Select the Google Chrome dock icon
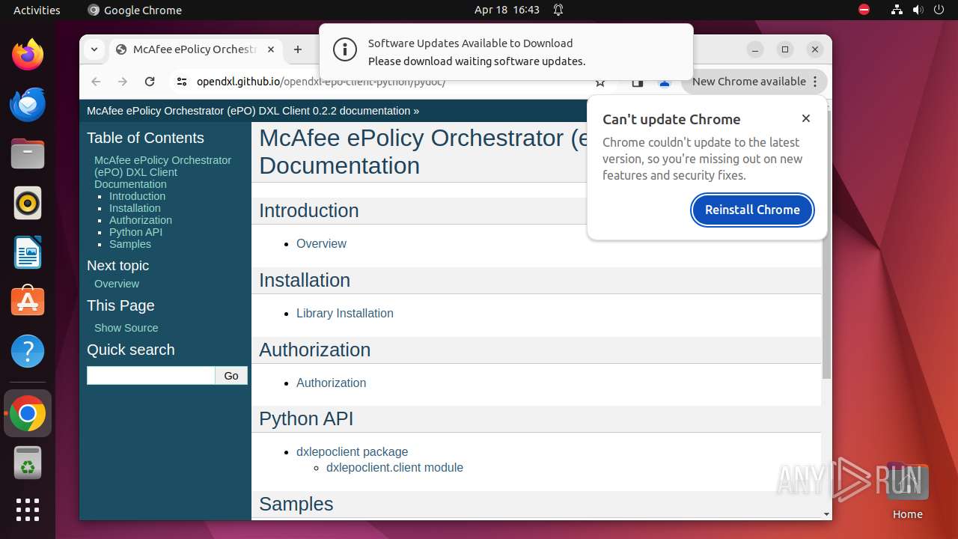The height and width of the screenshot is (539, 958). [28, 413]
